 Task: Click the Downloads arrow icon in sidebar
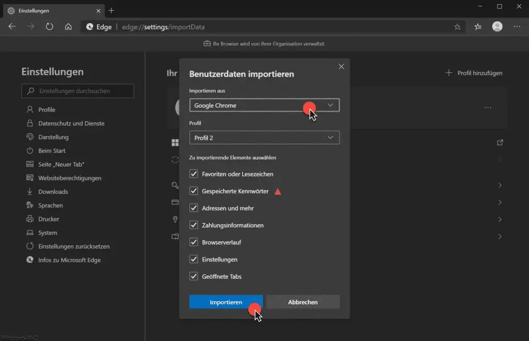[x=30, y=191]
